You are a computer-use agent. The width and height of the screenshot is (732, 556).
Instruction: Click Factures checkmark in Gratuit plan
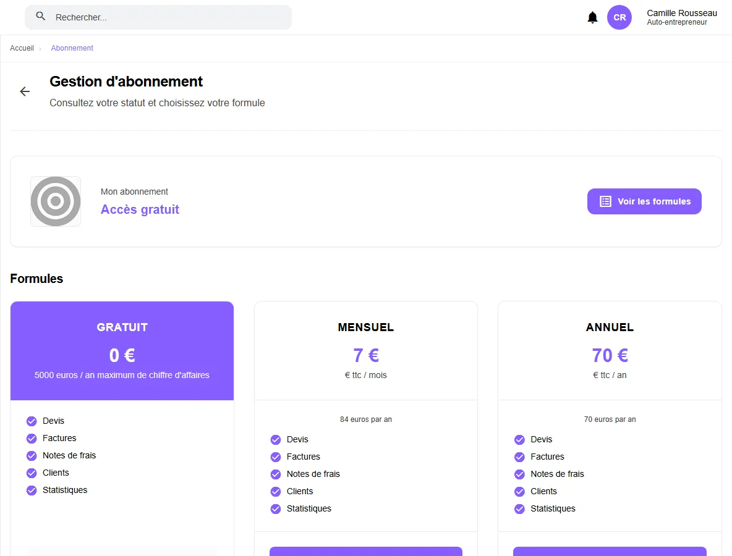(32, 439)
